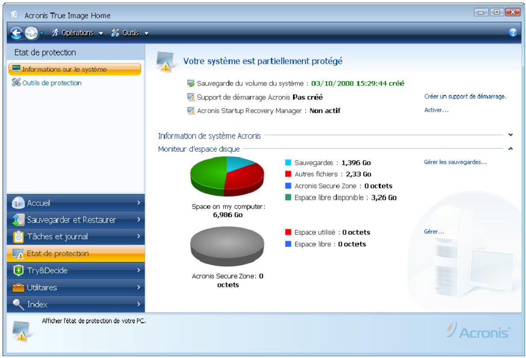Open the Opérations menu
This screenshot has width=526, height=358.
77,33
